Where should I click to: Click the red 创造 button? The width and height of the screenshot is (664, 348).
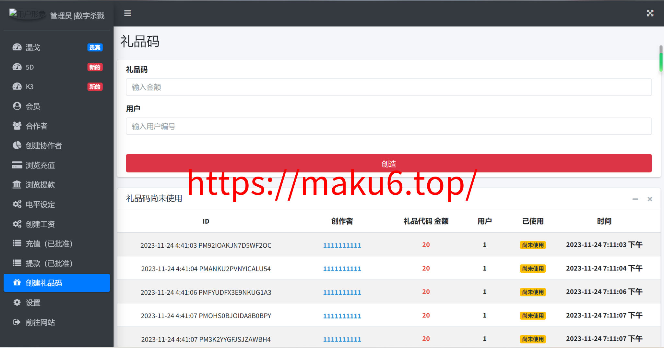[x=389, y=163]
